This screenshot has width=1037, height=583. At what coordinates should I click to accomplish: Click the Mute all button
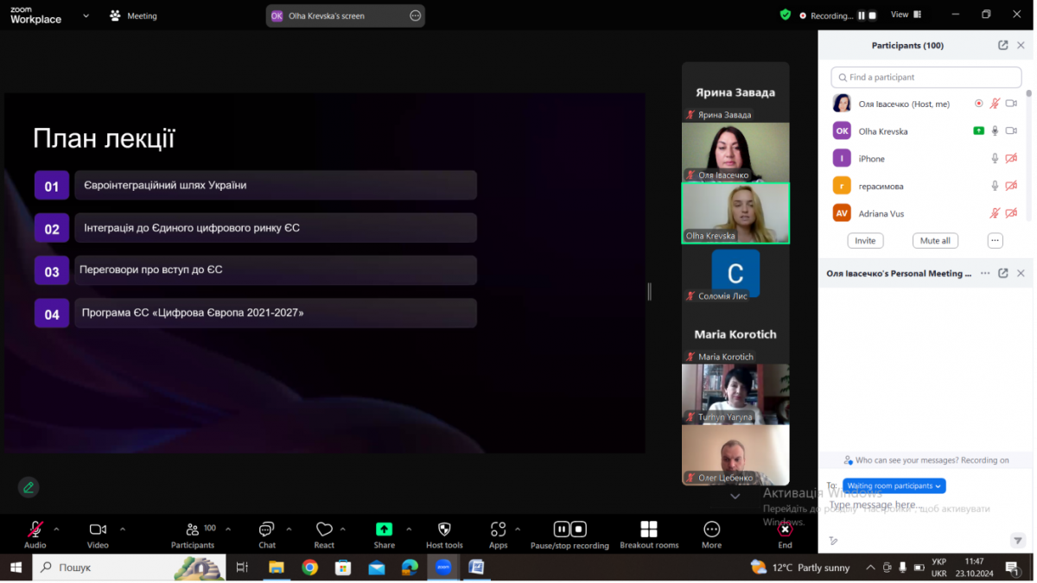(x=935, y=241)
